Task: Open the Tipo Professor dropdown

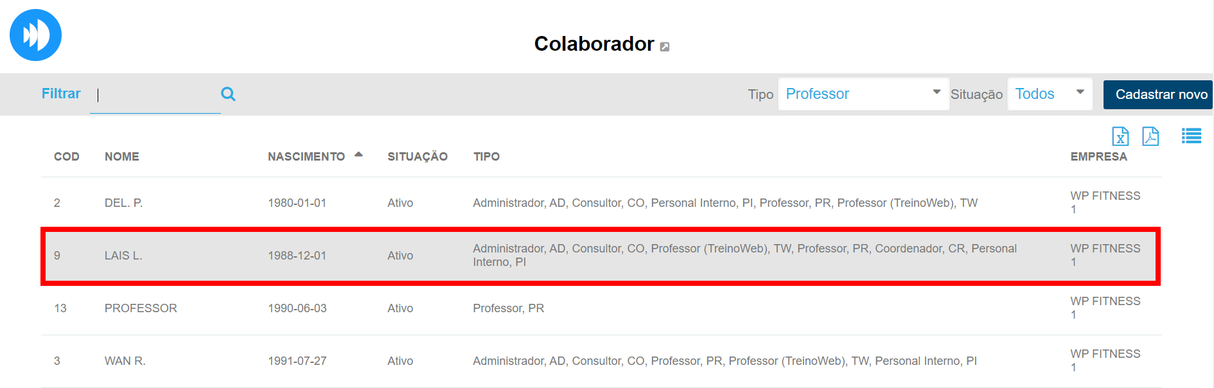Action: (863, 94)
